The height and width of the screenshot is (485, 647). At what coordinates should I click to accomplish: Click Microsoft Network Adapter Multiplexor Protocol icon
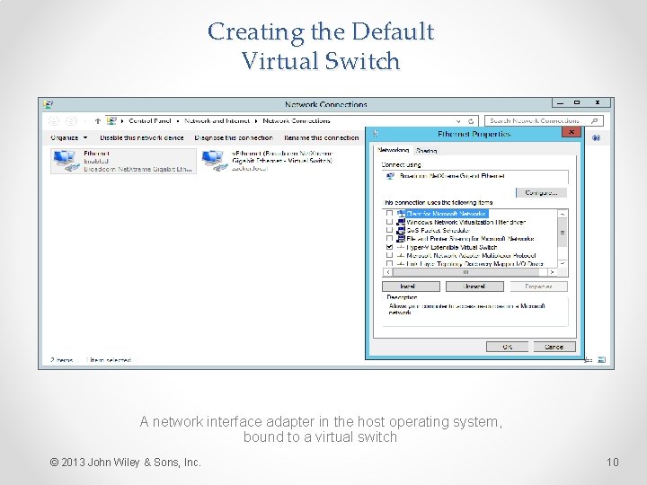(400, 255)
